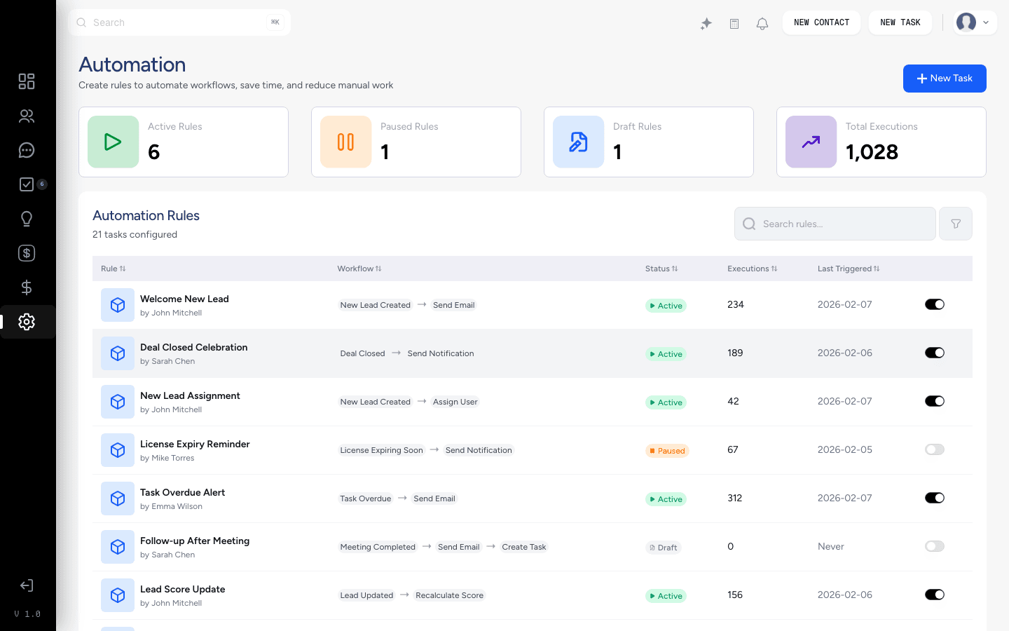This screenshot has height=631, width=1009.
Task: Click the Draft Rules document icon
Action: [x=579, y=142]
